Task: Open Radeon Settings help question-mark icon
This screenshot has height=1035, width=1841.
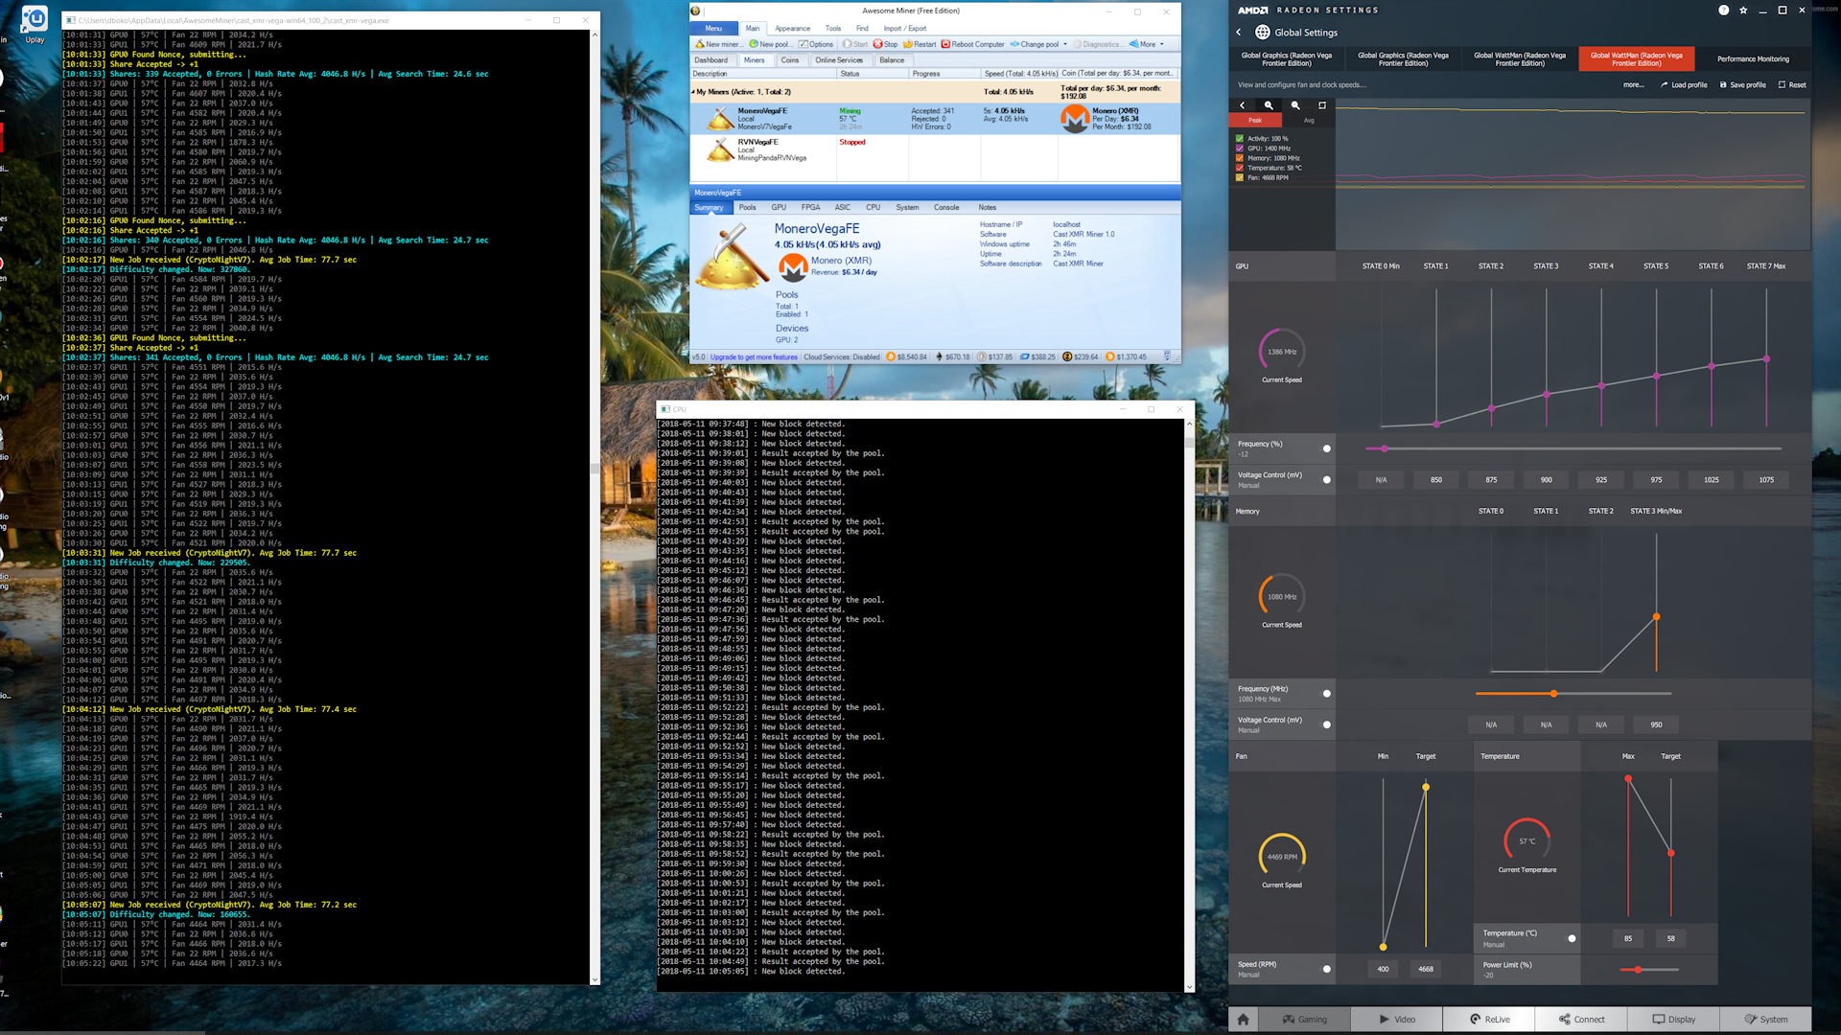Action: pyautogui.click(x=1723, y=10)
